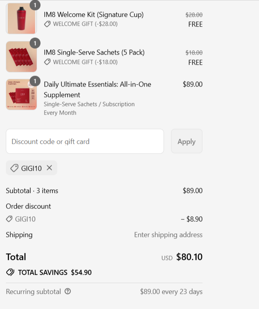
Task: Click the tag icon in GIGI10 chip
Action: pyautogui.click(x=14, y=168)
